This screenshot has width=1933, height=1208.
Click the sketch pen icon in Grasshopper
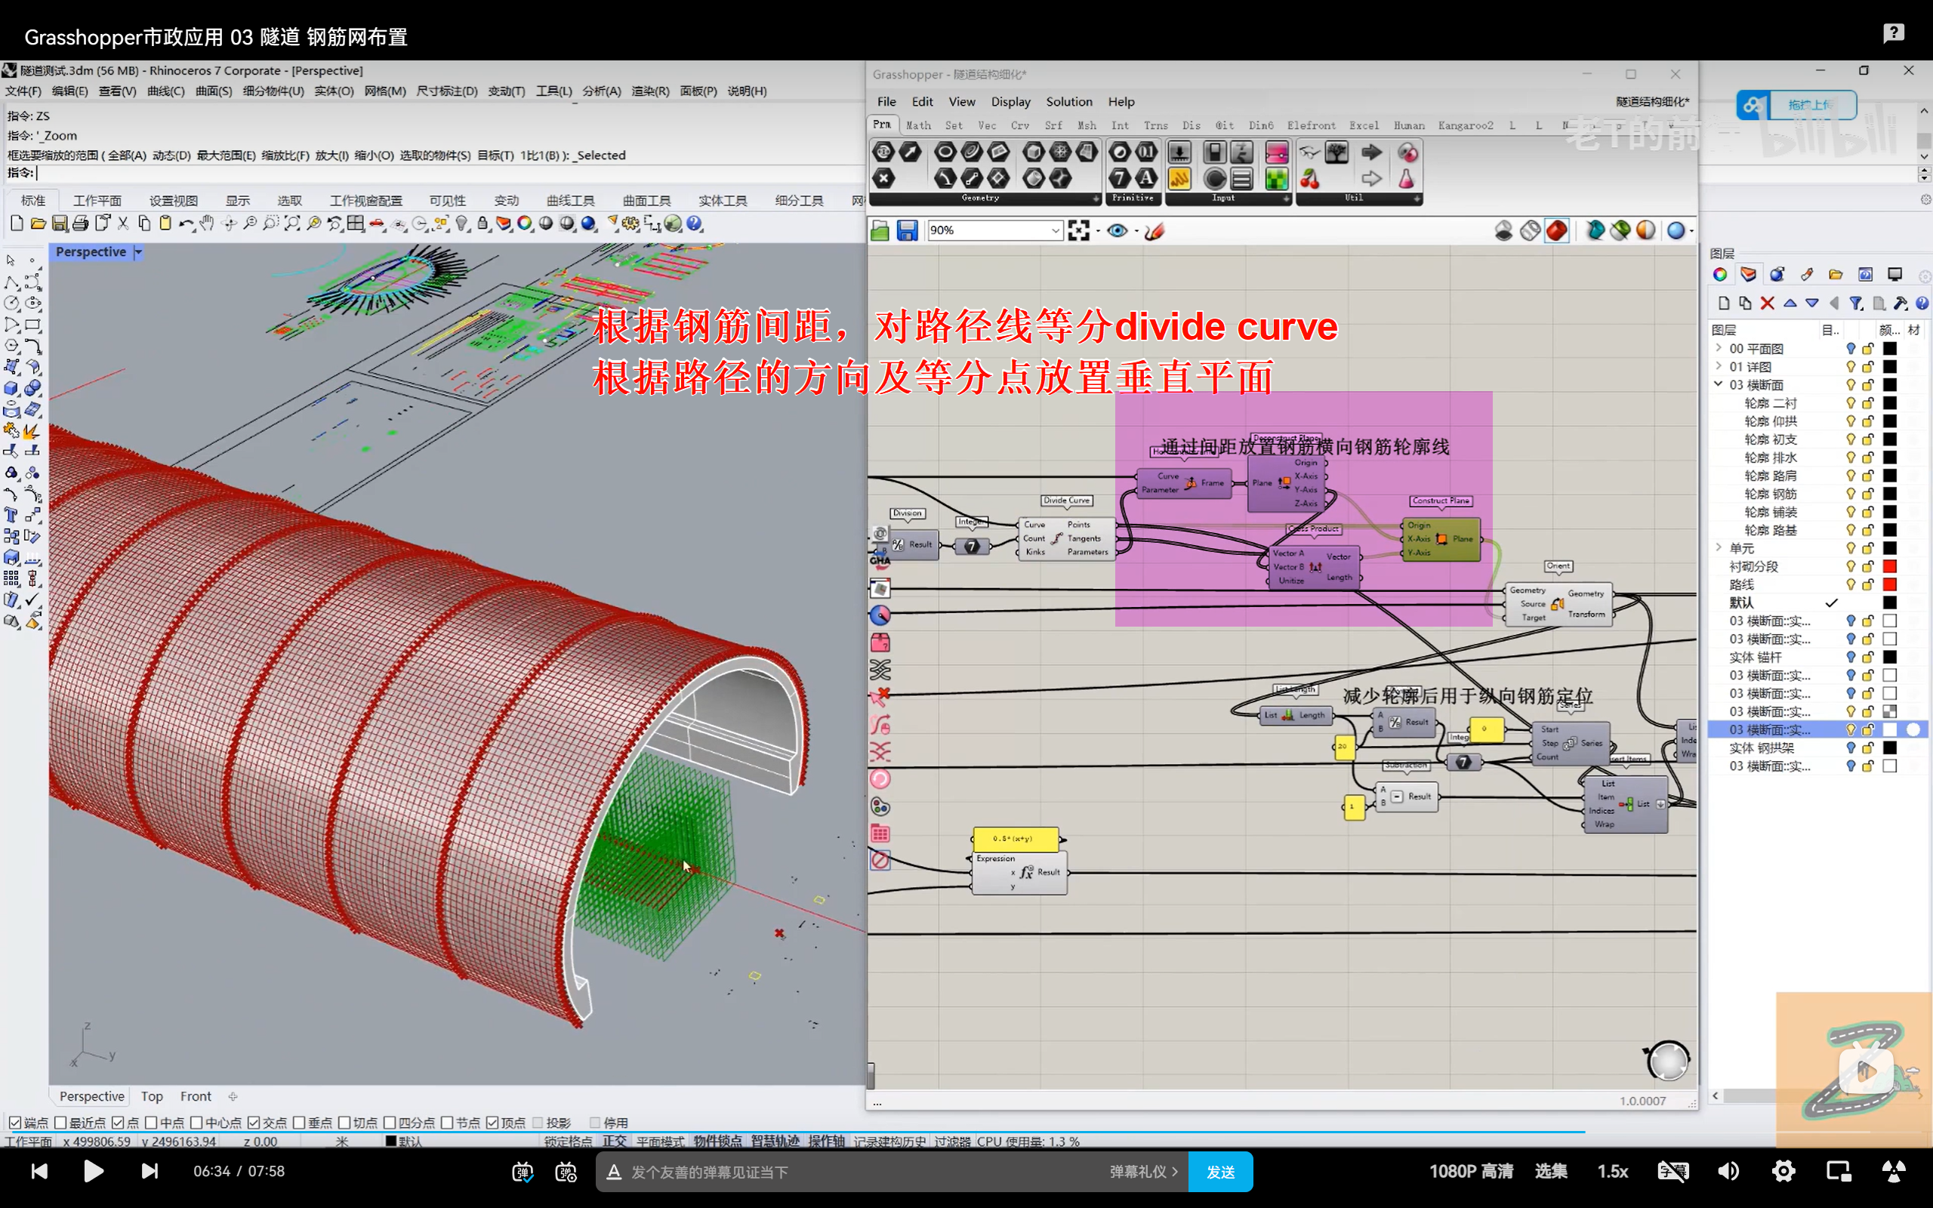pyautogui.click(x=1155, y=231)
